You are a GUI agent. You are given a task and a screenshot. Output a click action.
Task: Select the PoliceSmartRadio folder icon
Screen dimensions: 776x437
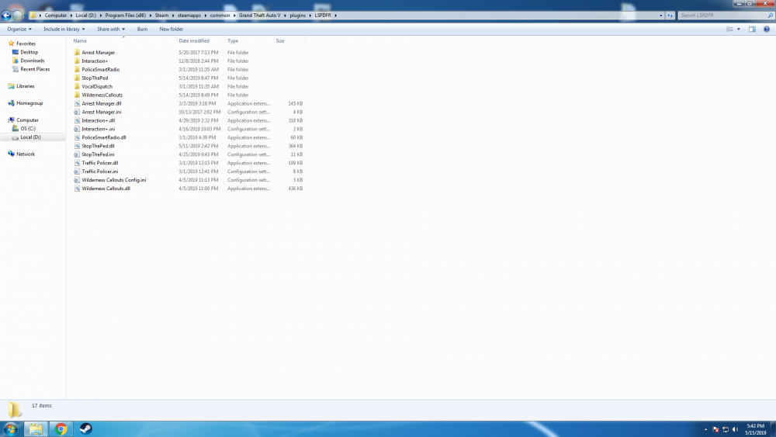click(x=77, y=69)
